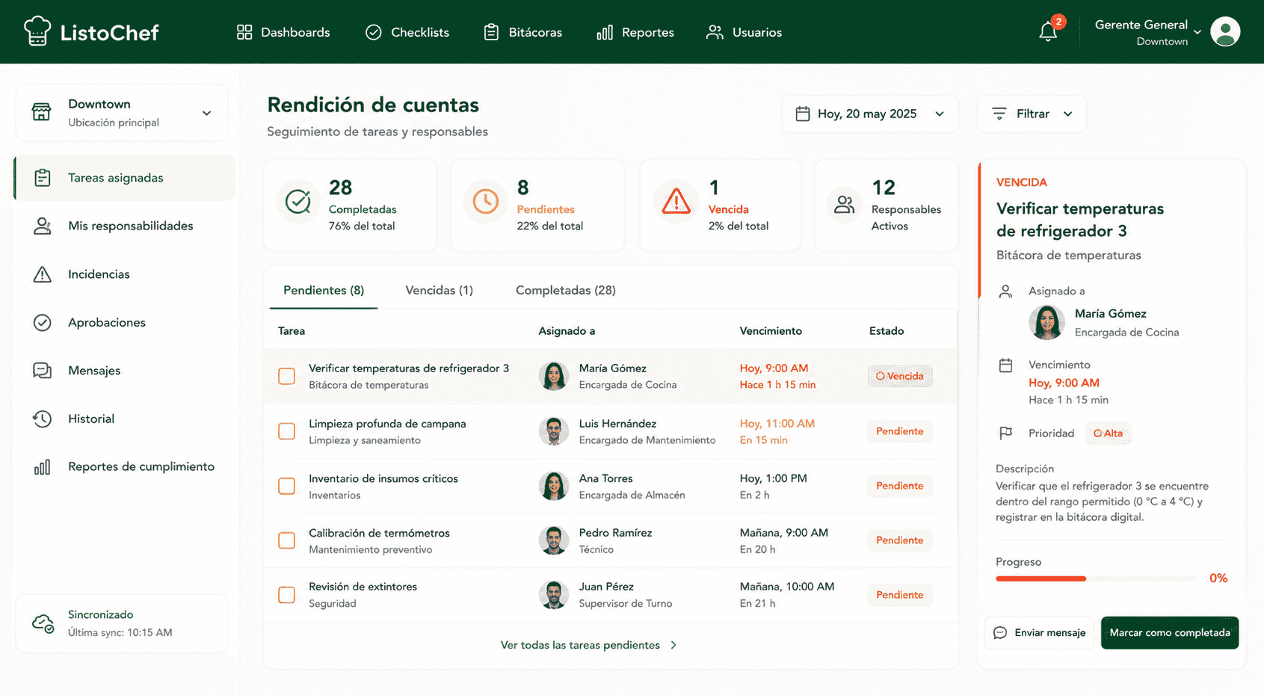
Task: Open the Filtrar dropdown
Action: pos(1032,114)
